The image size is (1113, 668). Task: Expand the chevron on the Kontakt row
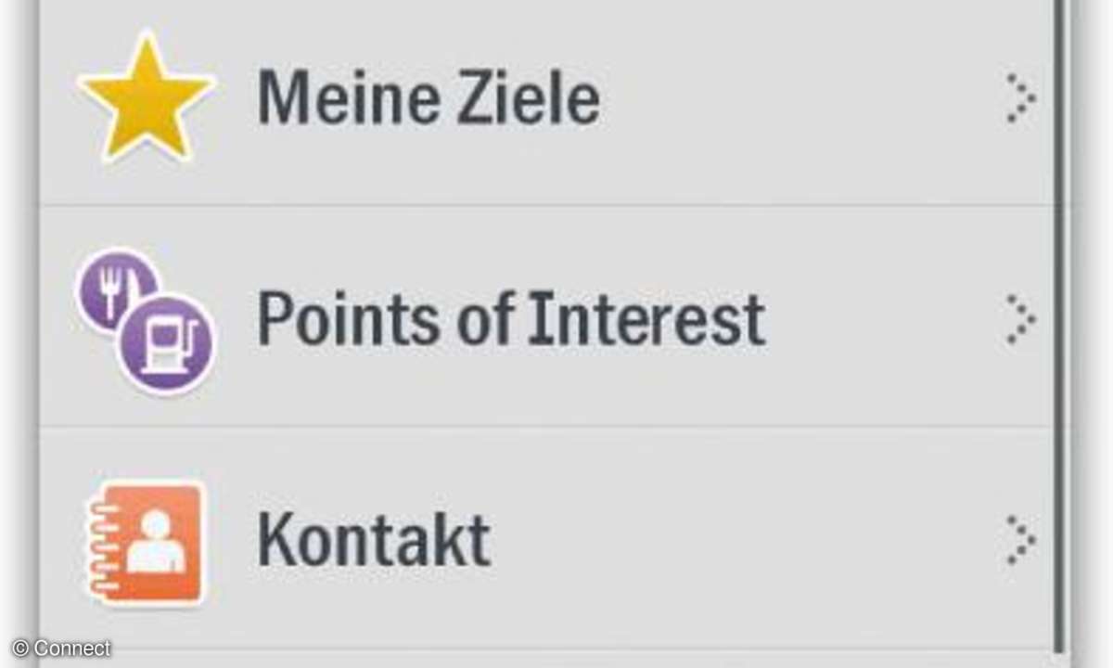coord(1020,539)
